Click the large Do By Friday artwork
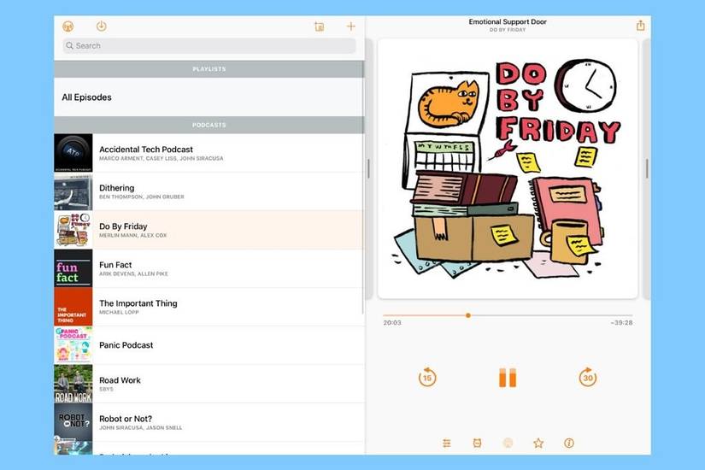The height and width of the screenshot is (470, 705). tap(508, 168)
